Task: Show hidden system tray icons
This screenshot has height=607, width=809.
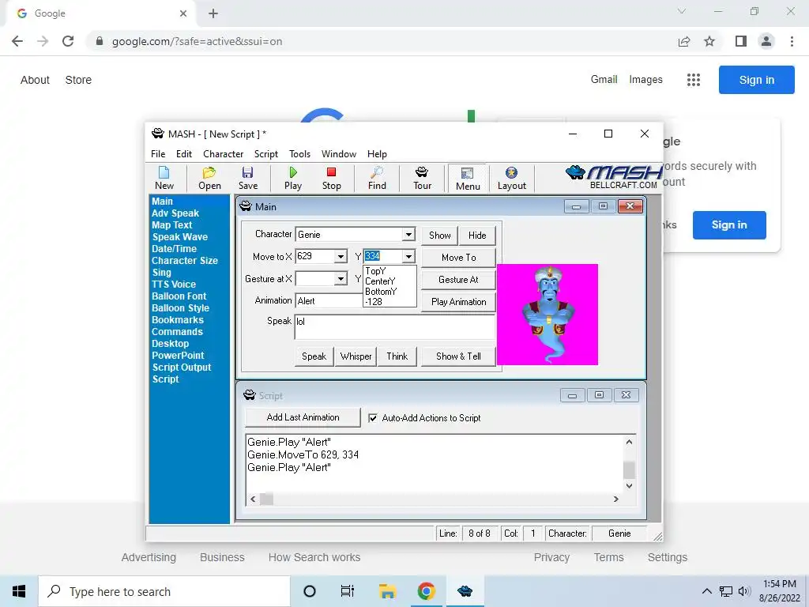Action: [x=707, y=591]
